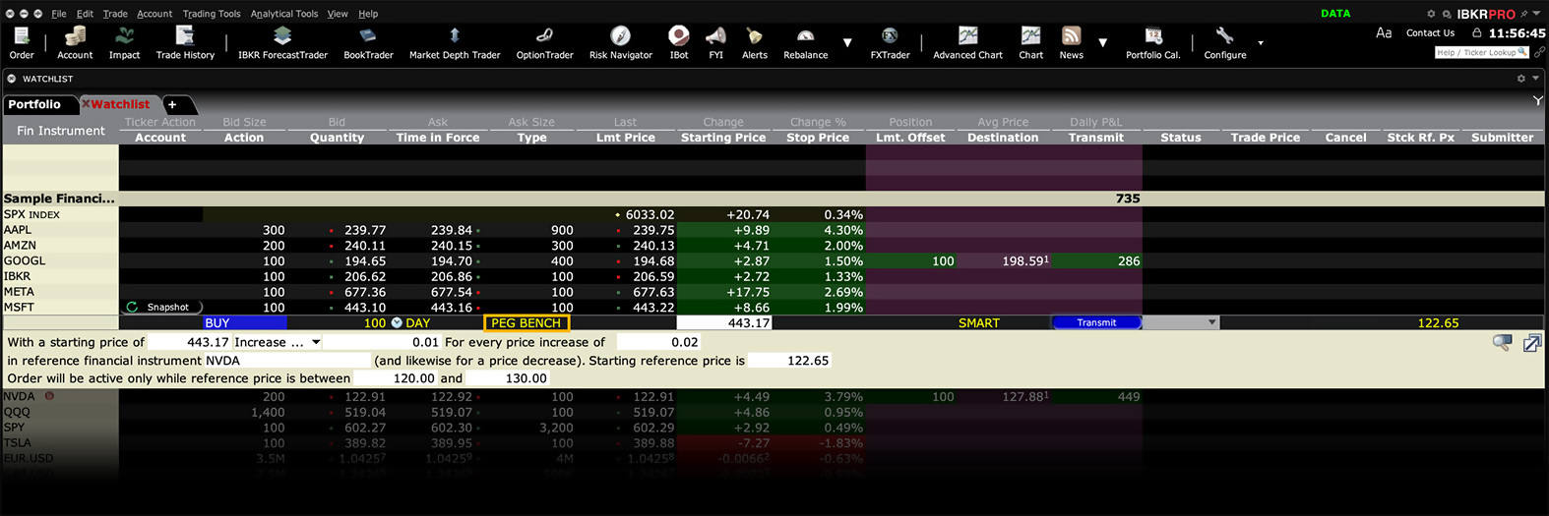Click the Rebalance toolbar icon
The width and height of the screenshot is (1549, 516).
click(805, 43)
